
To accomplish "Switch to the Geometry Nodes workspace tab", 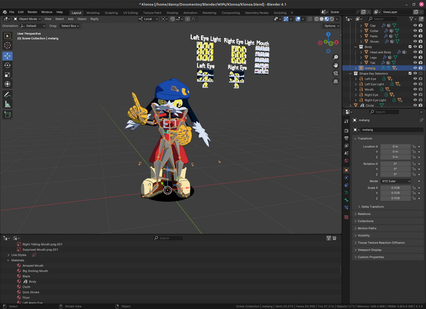I will pyautogui.click(x=257, y=13).
